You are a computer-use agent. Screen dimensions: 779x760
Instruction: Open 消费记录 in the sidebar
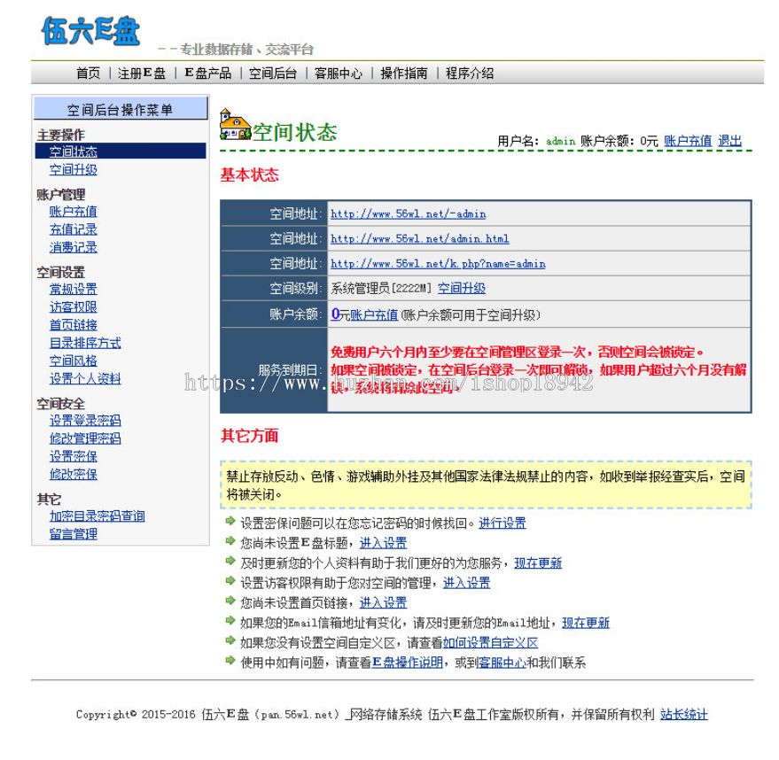[73, 247]
